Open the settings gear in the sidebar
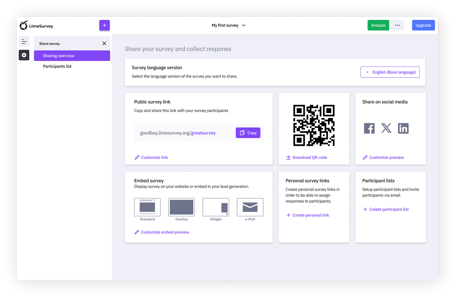Viewport: 457px width, 299px height. 24,55
